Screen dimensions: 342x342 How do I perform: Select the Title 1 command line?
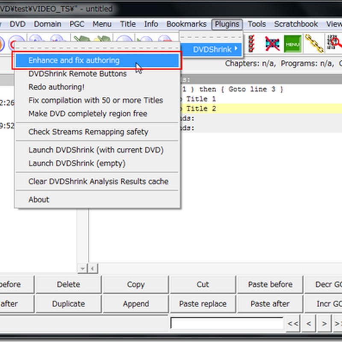[x=261, y=99]
